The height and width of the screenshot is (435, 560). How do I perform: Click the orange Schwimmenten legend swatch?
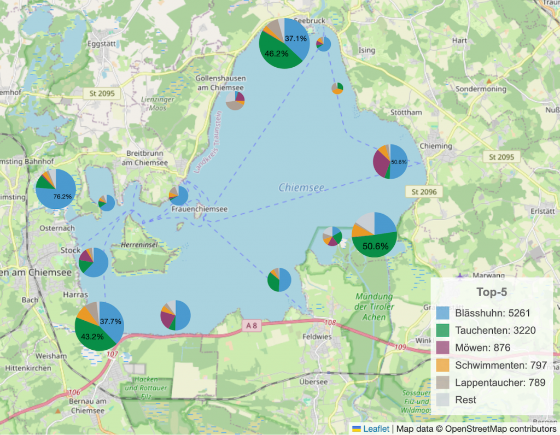(442, 365)
